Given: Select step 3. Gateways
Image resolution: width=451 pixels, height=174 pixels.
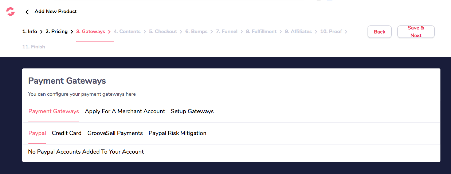Looking at the screenshot, I should 90,32.
